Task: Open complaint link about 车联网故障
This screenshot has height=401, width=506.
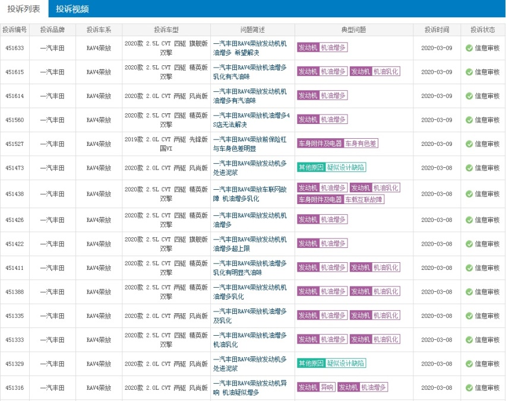Action: (x=250, y=194)
